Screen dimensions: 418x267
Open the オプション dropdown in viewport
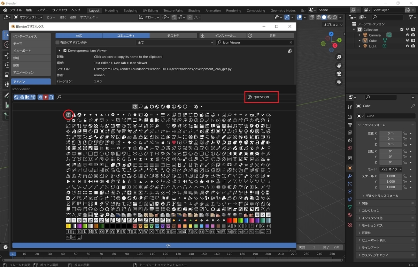(332, 25)
